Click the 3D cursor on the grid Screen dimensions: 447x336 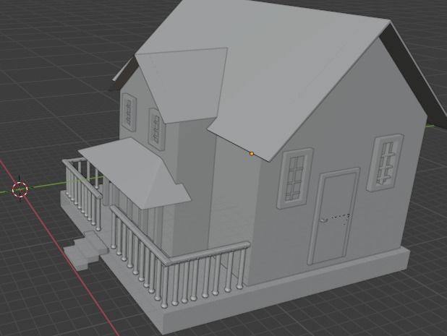click(x=20, y=189)
